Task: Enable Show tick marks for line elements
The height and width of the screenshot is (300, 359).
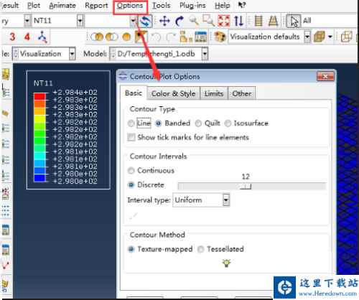Action: [131, 137]
